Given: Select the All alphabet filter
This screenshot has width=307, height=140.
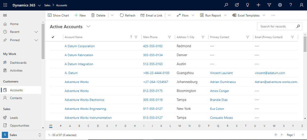Looking at the screenshot, I should pos(51,126).
